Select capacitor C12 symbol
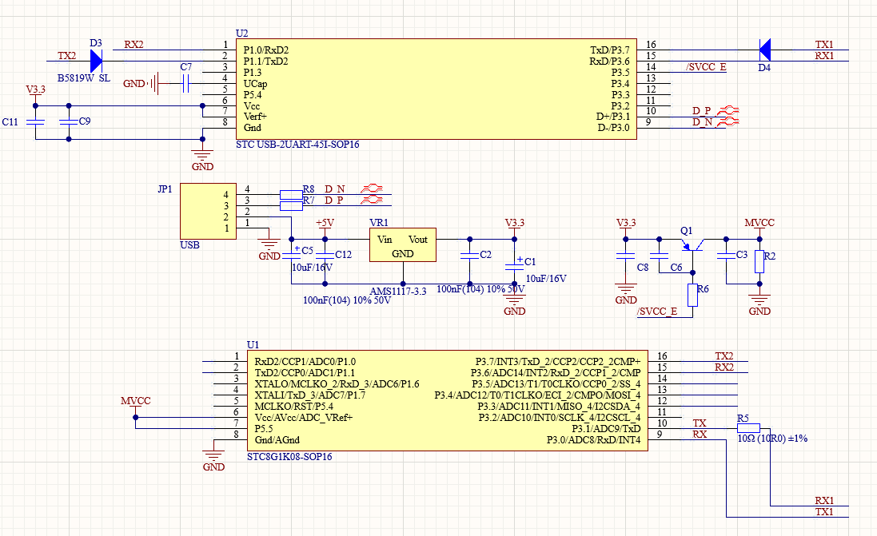This screenshot has width=877, height=536. pos(325,256)
